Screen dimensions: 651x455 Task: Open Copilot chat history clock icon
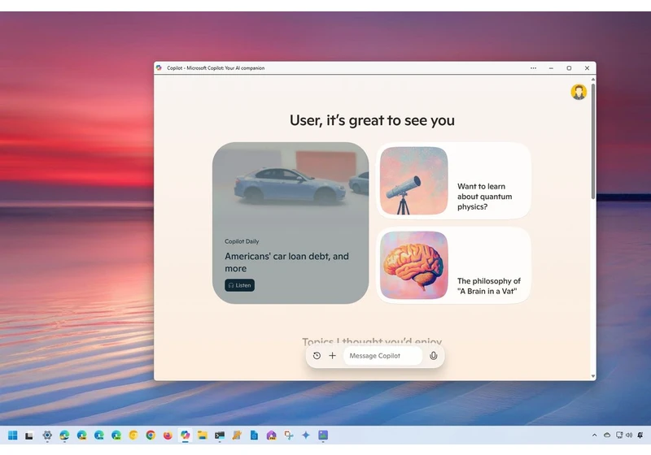point(317,356)
